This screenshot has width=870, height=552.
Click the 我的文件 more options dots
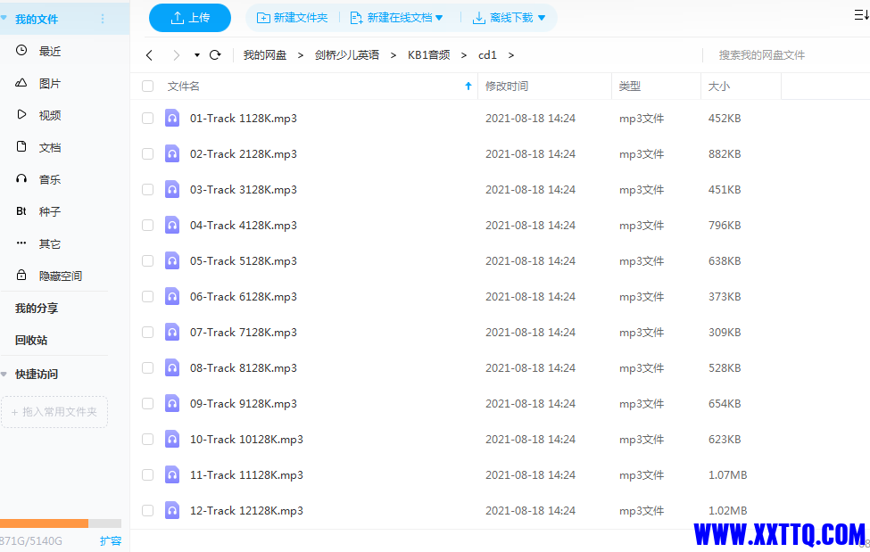coord(103,19)
